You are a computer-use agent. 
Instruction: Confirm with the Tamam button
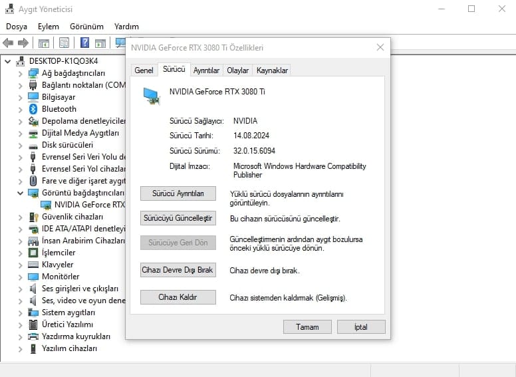click(x=307, y=327)
